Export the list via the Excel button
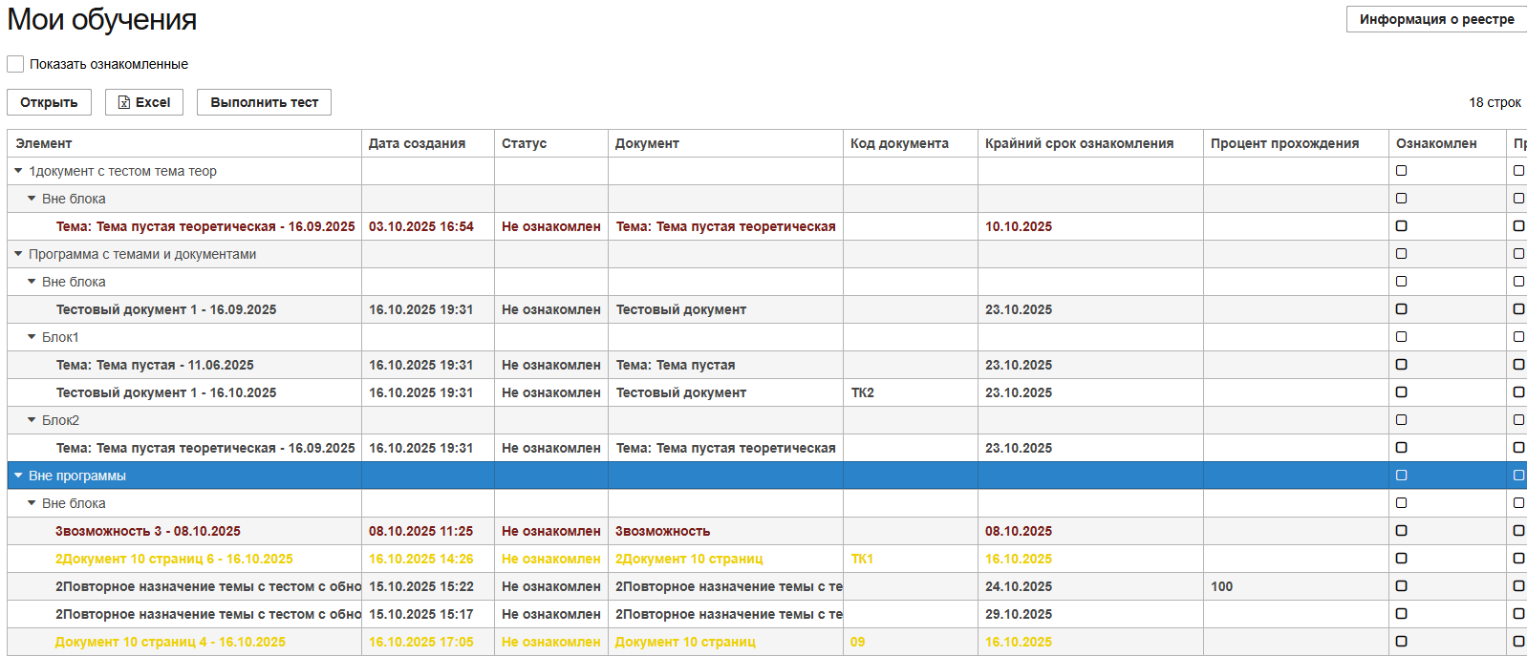1527x656 pixels. pos(144,102)
